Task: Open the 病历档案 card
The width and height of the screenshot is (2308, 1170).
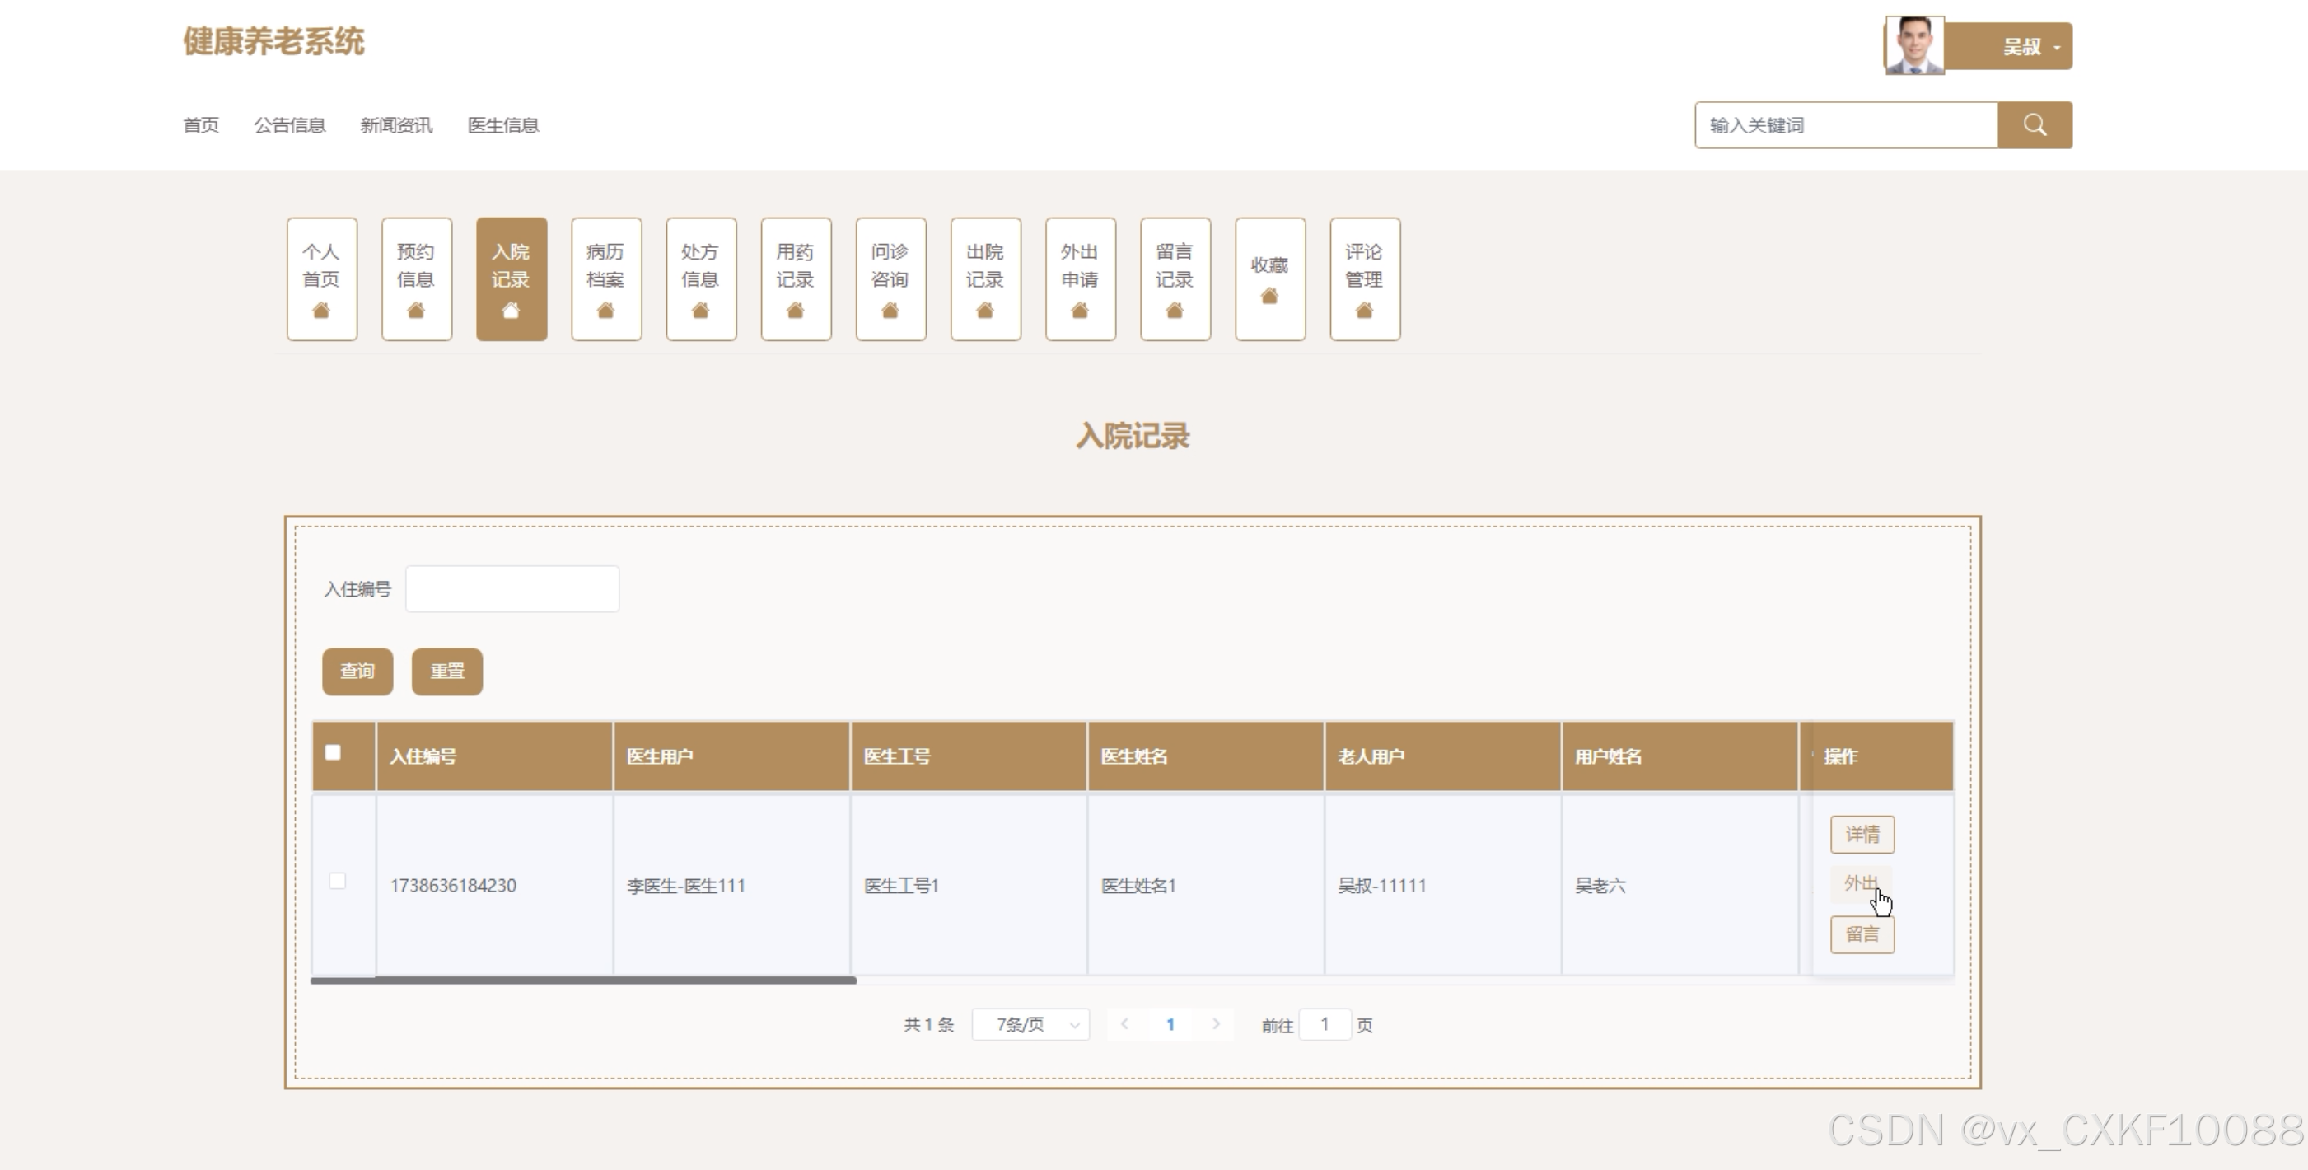Action: (x=605, y=278)
